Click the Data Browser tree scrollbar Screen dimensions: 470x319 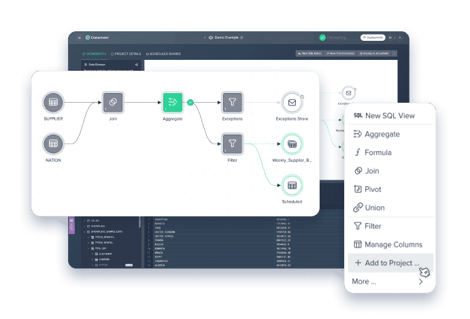(139, 222)
